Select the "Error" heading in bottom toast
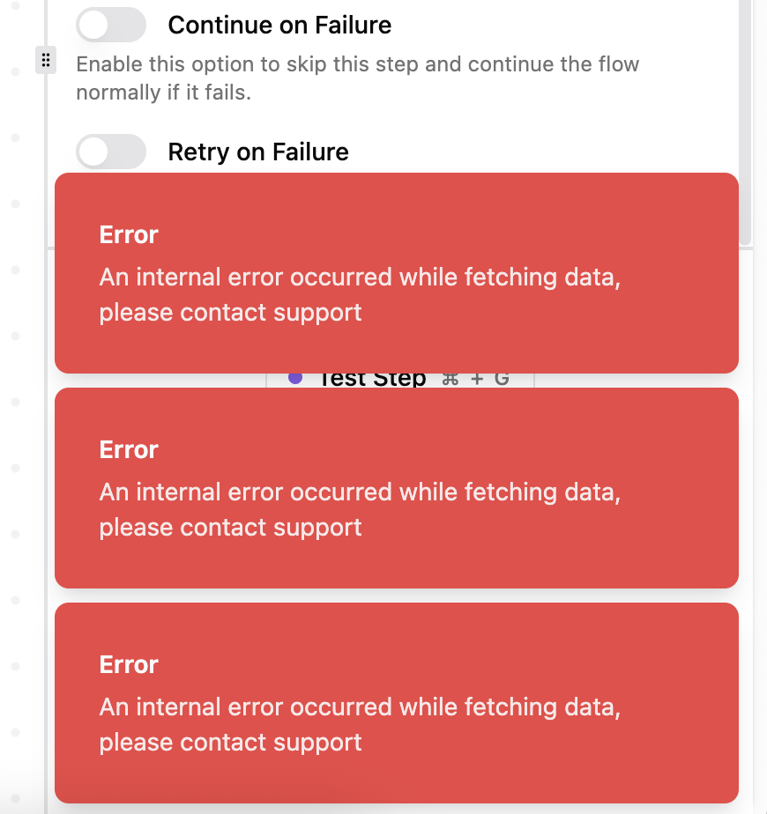 click(129, 665)
